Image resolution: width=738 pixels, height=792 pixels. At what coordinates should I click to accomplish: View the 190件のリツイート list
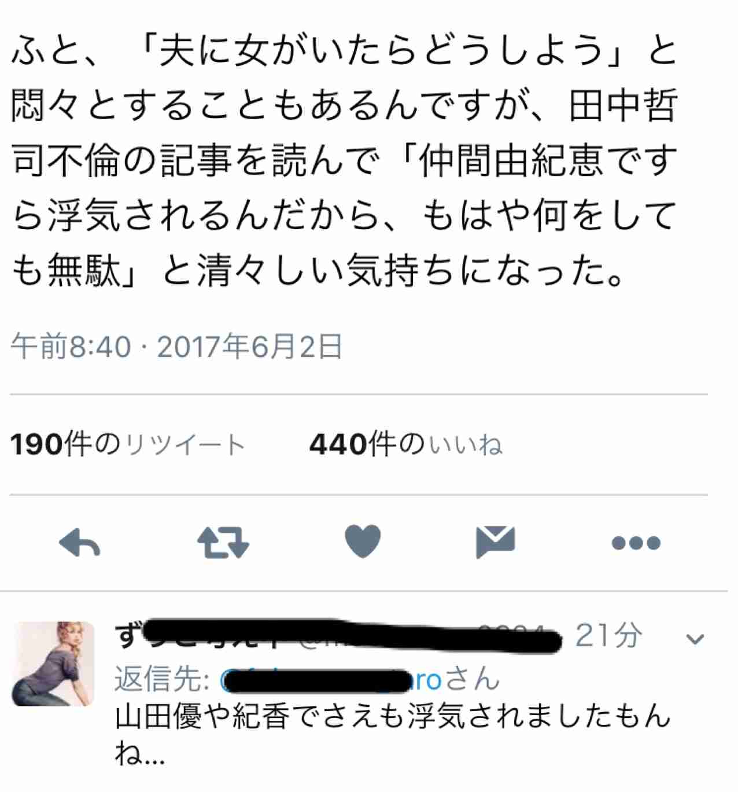(128, 444)
